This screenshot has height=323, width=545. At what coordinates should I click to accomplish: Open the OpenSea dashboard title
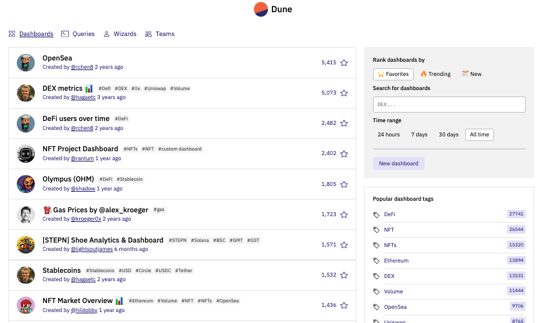[x=57, y=58]
